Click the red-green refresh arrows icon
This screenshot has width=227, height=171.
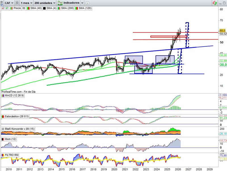point(215,3)
